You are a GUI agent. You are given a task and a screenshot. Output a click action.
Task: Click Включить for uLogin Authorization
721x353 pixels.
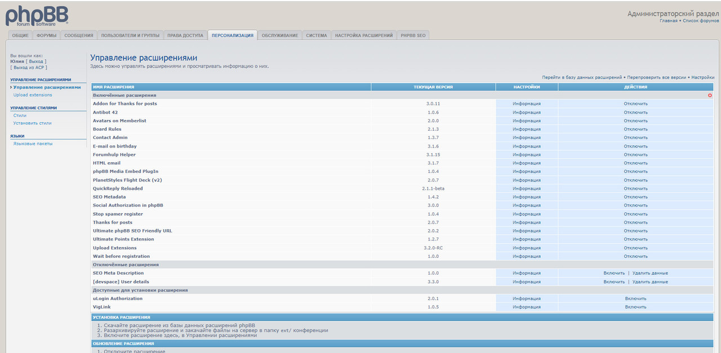click(x=635, y=298)
